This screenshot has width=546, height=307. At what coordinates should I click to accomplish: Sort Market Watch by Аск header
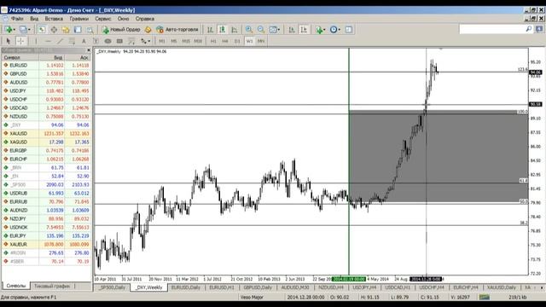pos(78,57)
